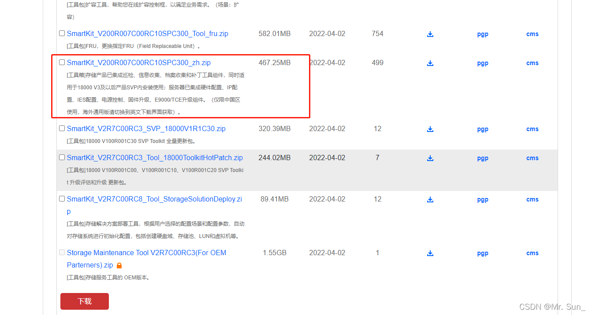
Task: Click cms link for StorageSolutionDeploy.zip
Action: (532, 199)
